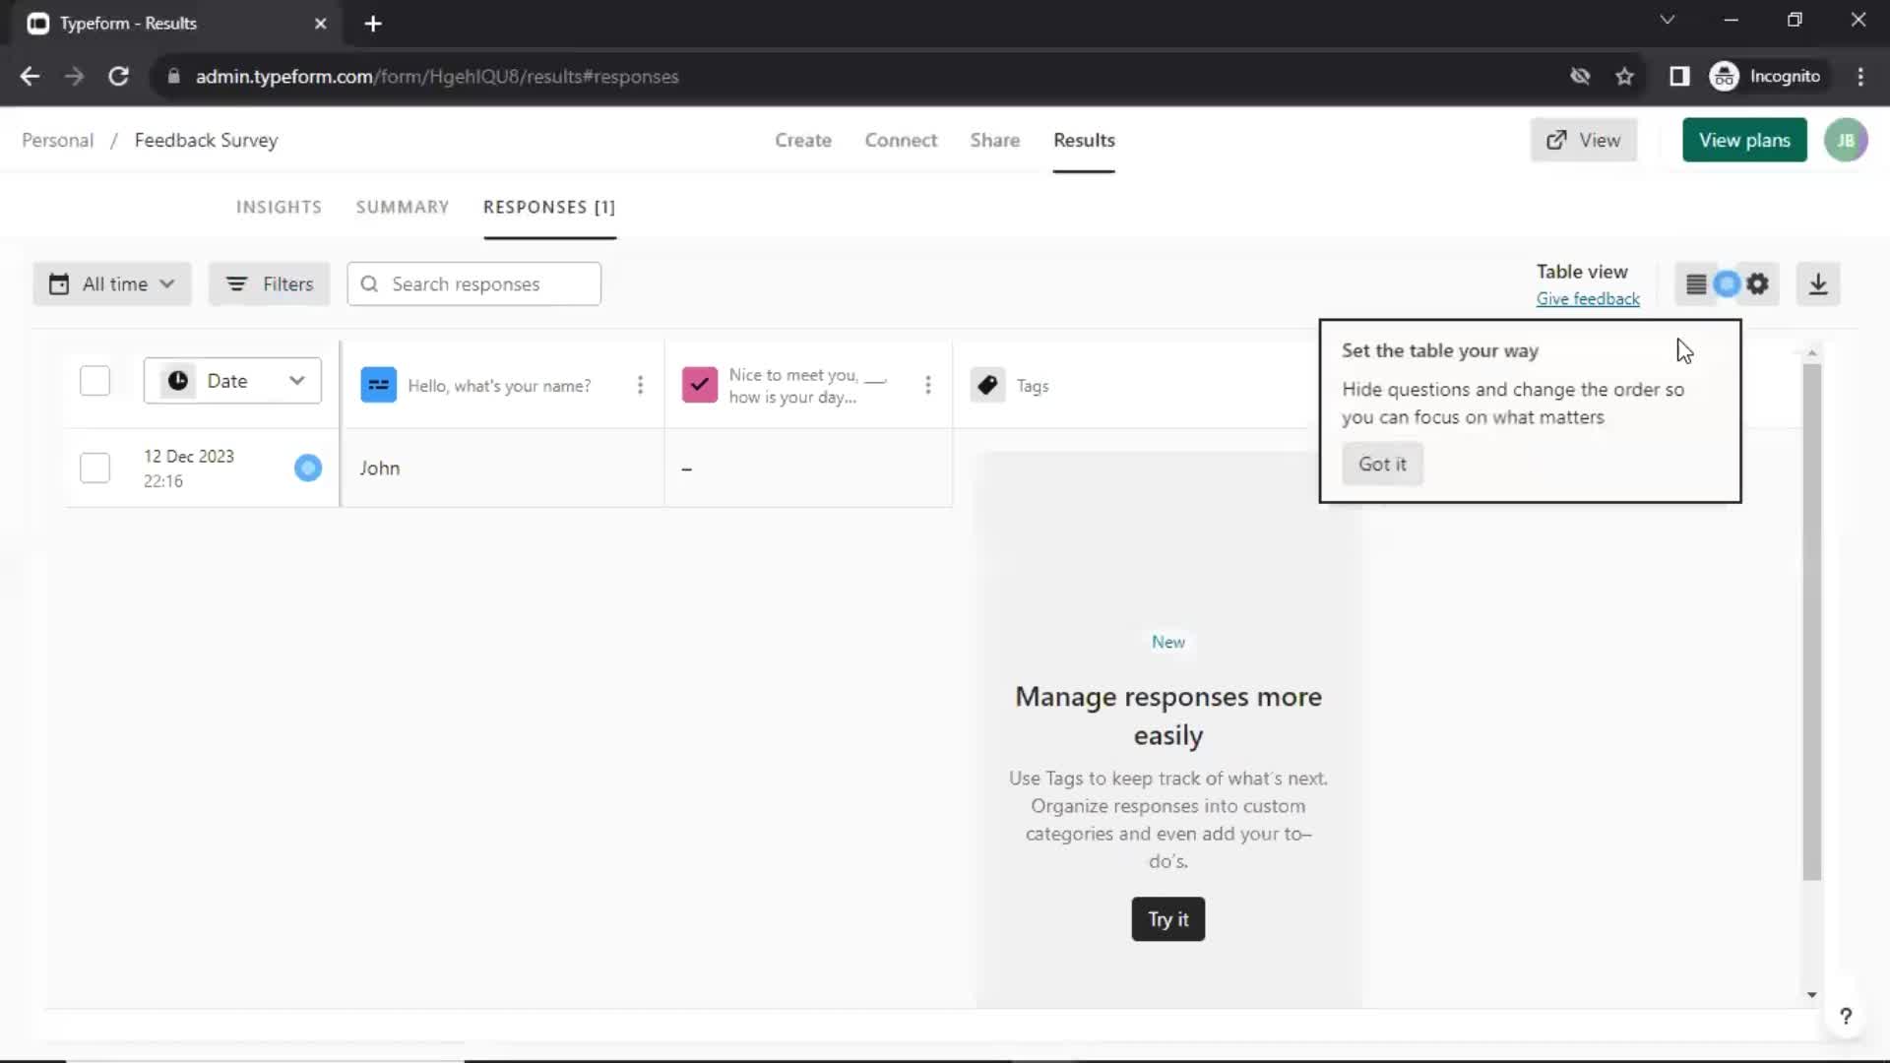
Task: Open the side panel browser icon
Action: 1679,77
